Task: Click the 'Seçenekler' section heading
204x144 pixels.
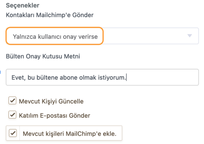Action: (22, 5)
